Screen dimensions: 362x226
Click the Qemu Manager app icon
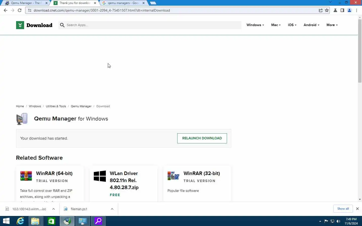pos(22,119)
